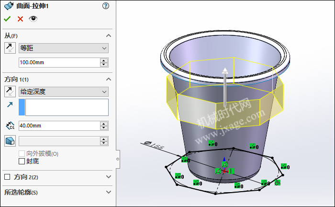The image size is (335, 207).
Task: Increase the 100.00mm offset value
Action: 104,60
